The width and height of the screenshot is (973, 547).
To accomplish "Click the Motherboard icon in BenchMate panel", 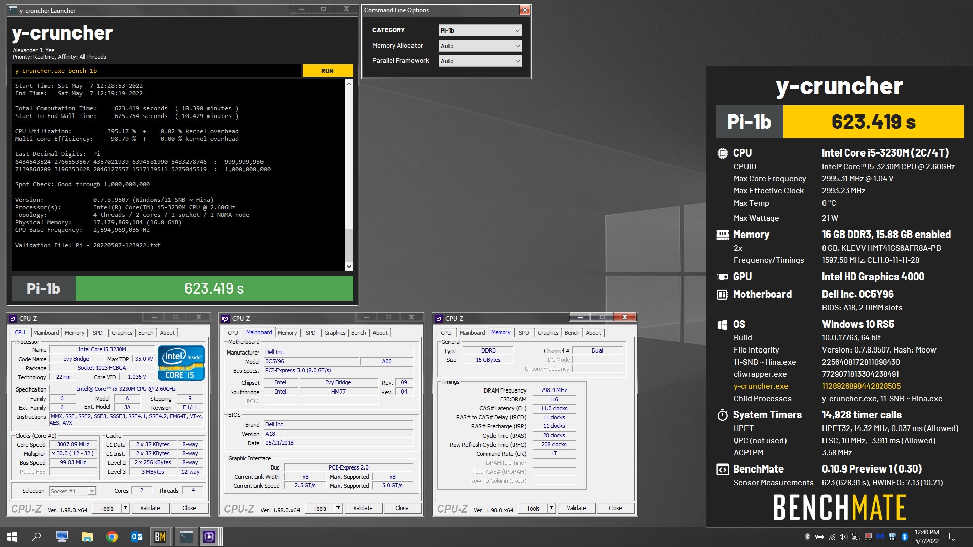I will pos(722,294).
